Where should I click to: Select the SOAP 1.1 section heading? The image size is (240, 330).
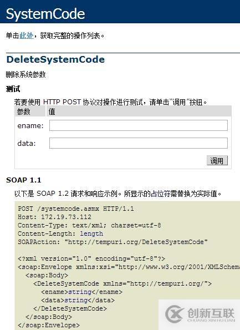(x=24, y=180)
